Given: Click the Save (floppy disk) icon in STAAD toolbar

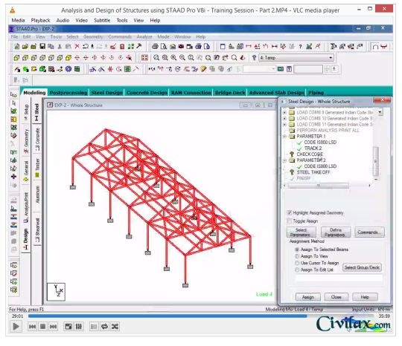Looking at the screenshot, I should (x=42, y=46).
